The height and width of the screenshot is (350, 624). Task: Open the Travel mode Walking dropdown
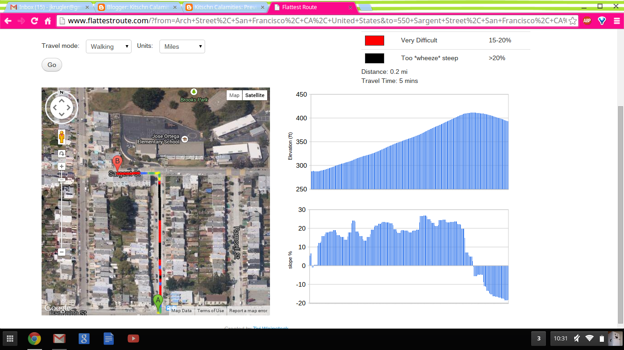109,46
